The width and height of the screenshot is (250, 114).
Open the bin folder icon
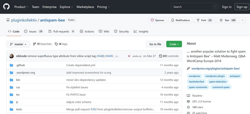point(11,80)
